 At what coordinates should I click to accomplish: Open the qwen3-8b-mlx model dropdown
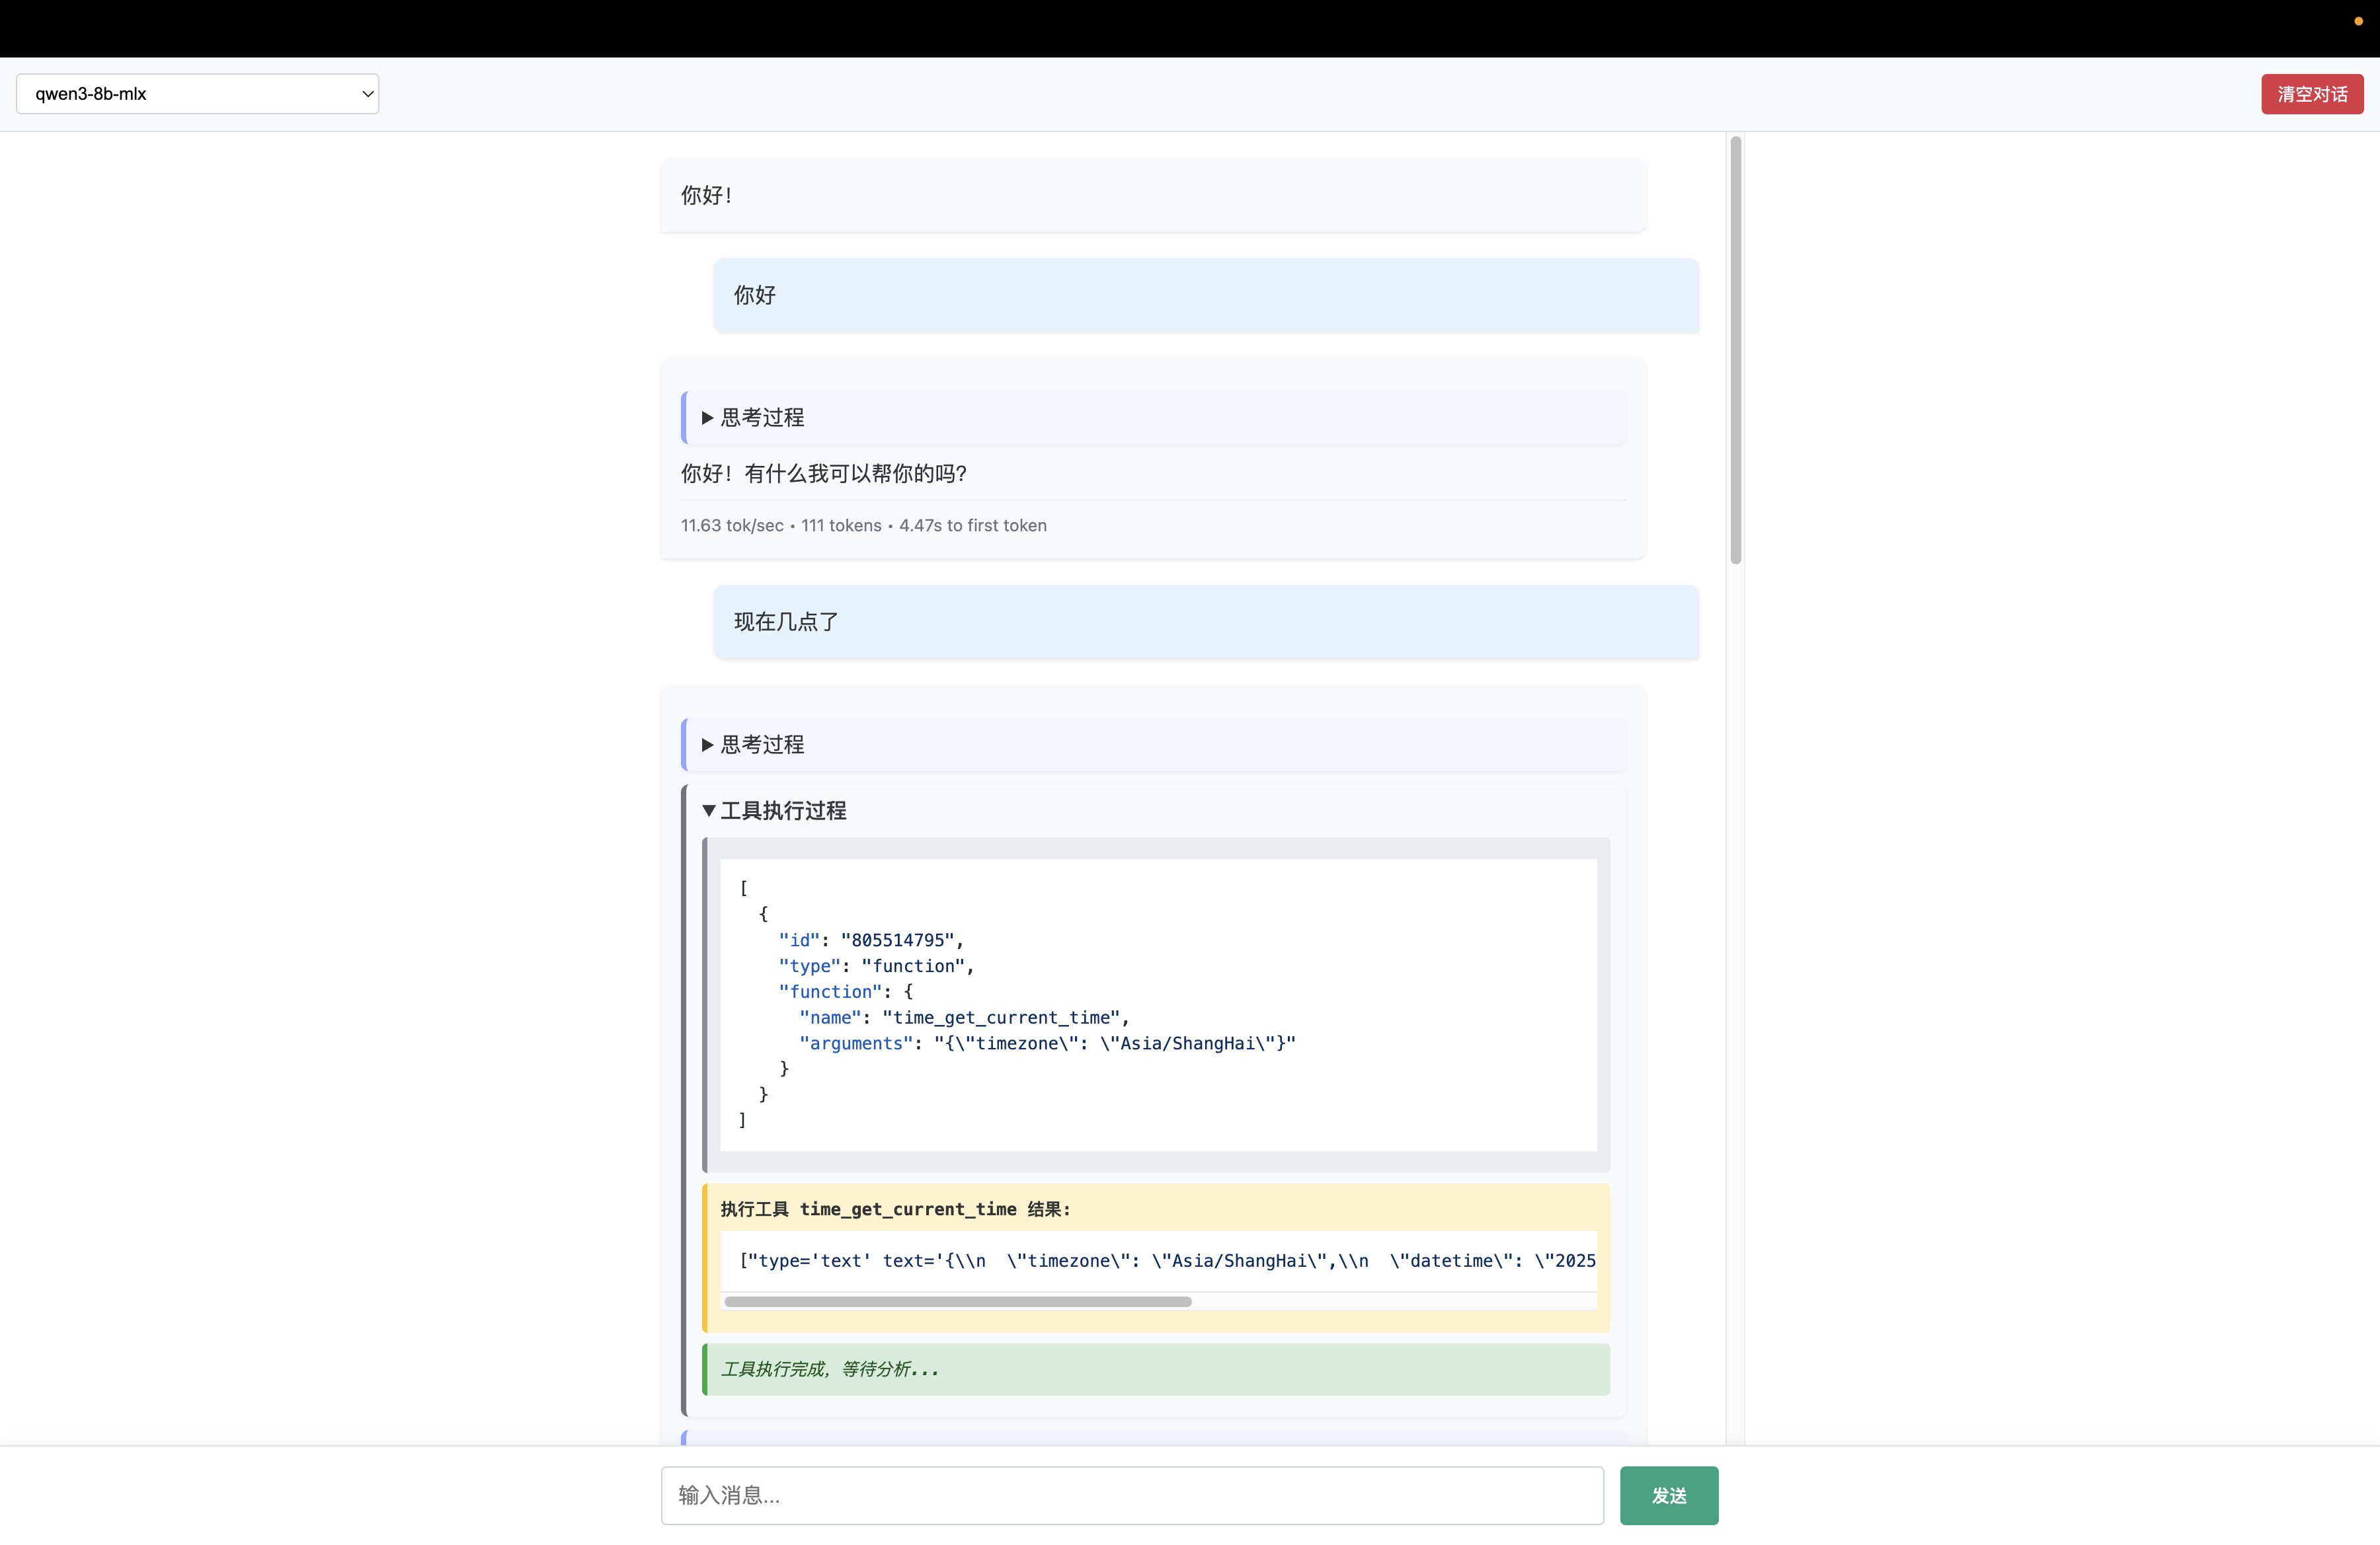[x=197, y=94]
